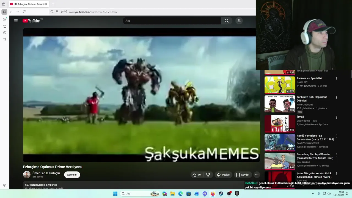Select the Ezbırçime Optimus Prime tab

[x=29, y=4]
